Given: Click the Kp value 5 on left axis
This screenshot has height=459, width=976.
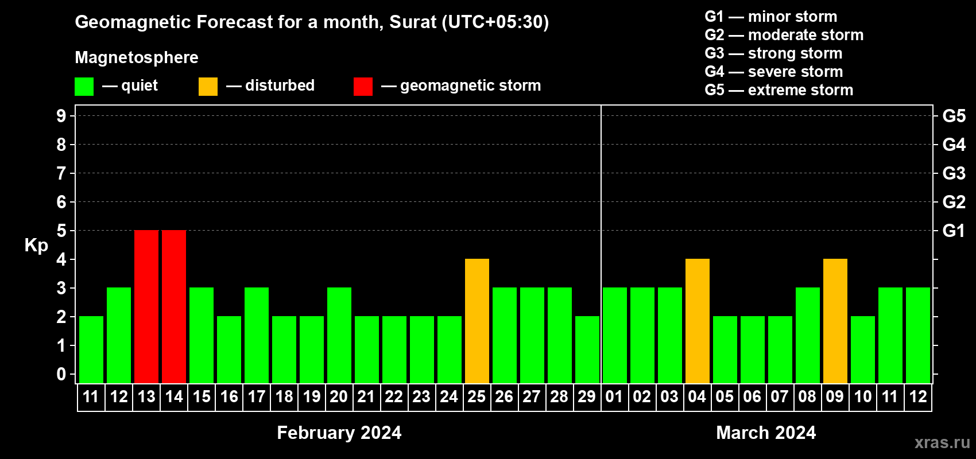Looking at the screenshot, I should tap(61, 231).
